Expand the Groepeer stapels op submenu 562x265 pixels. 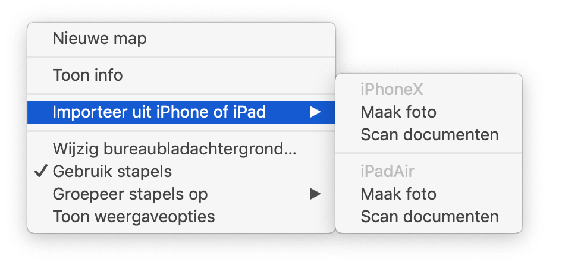click(181, 194)
